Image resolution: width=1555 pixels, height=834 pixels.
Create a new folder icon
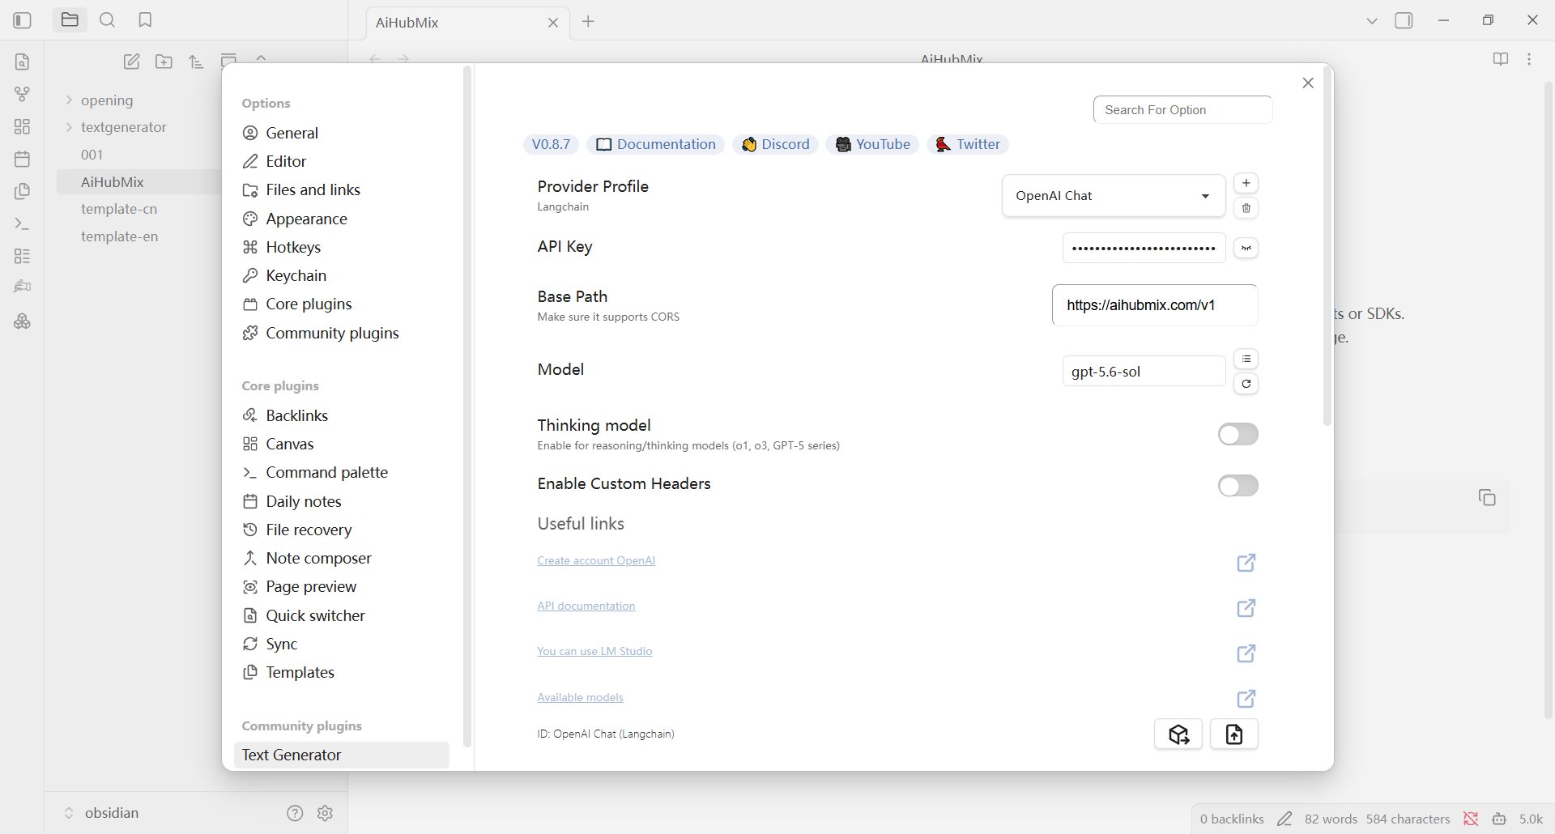(164, 62)
